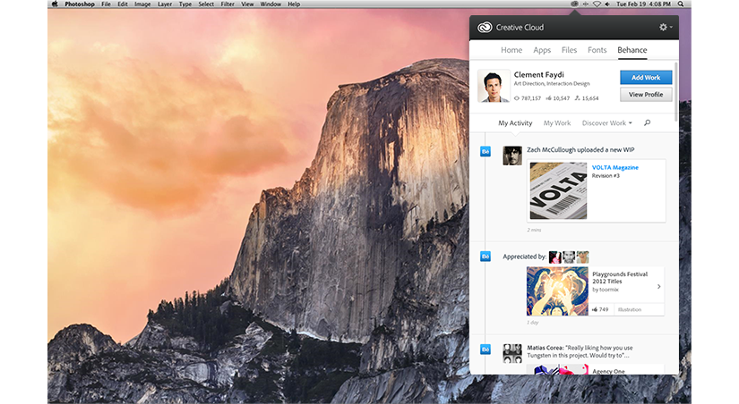Click the first avatar next to Appreciated by
This screenshot has height=404, width=739.
tap(555, 257)
